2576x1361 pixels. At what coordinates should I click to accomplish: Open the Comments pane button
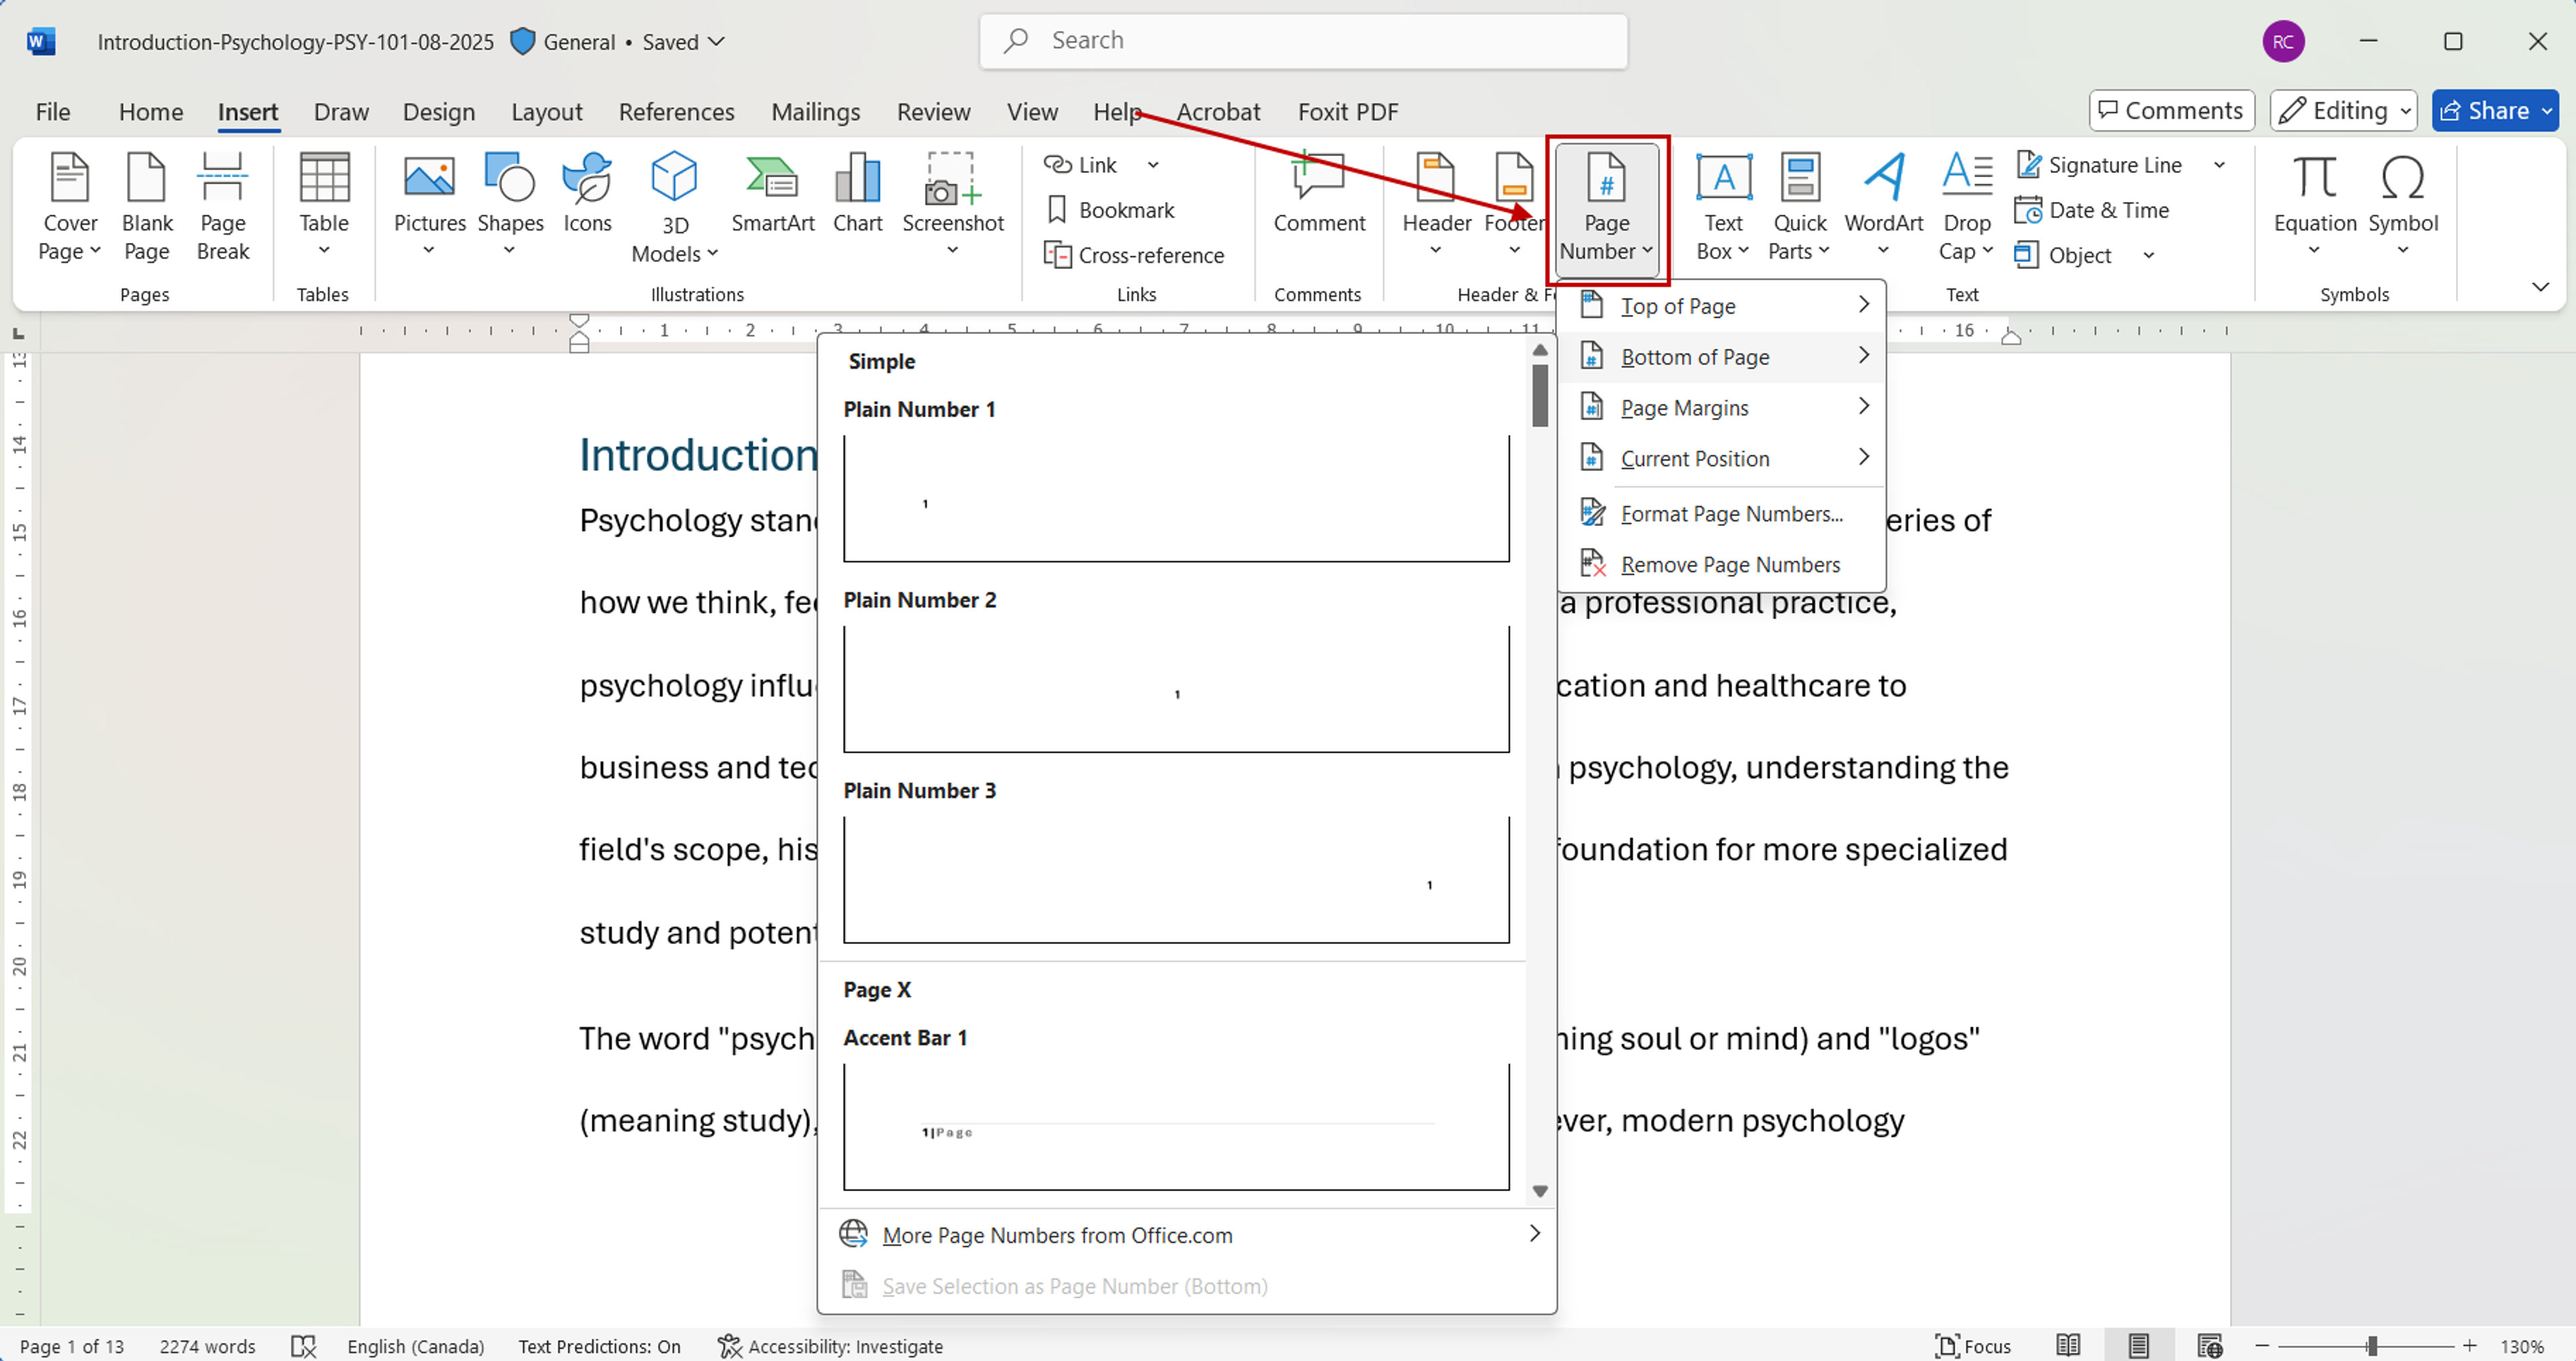point(2171,110)
